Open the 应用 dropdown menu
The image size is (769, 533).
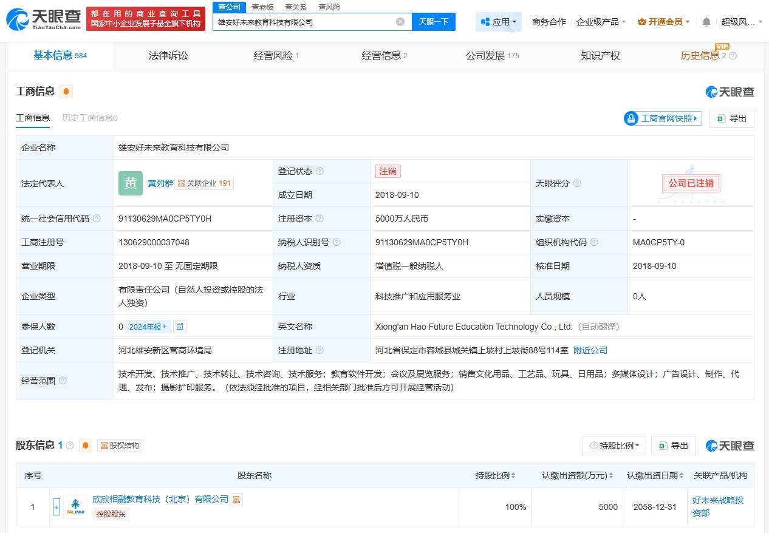[499, 22]
